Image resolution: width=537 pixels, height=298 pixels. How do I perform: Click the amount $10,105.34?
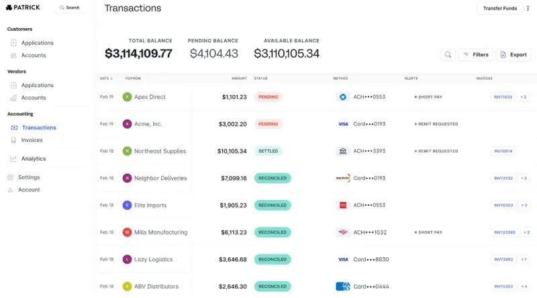(x=232, y=151)
